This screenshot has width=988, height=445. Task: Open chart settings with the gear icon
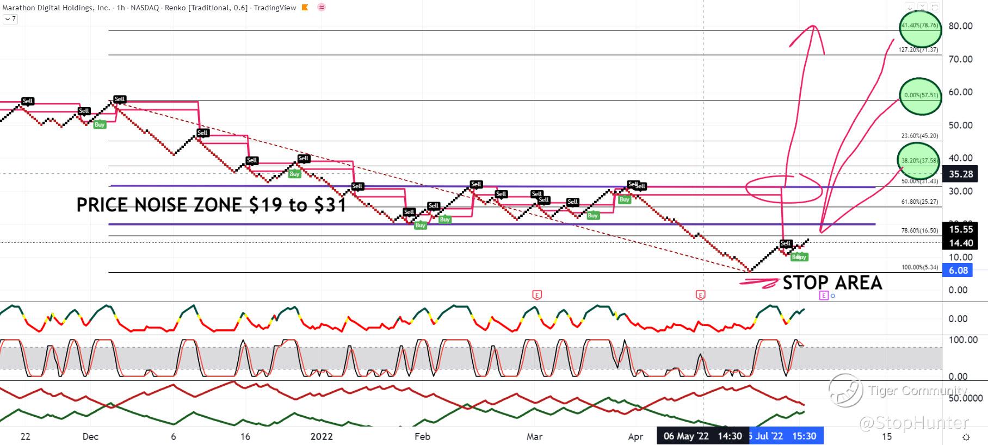point(966,437)
